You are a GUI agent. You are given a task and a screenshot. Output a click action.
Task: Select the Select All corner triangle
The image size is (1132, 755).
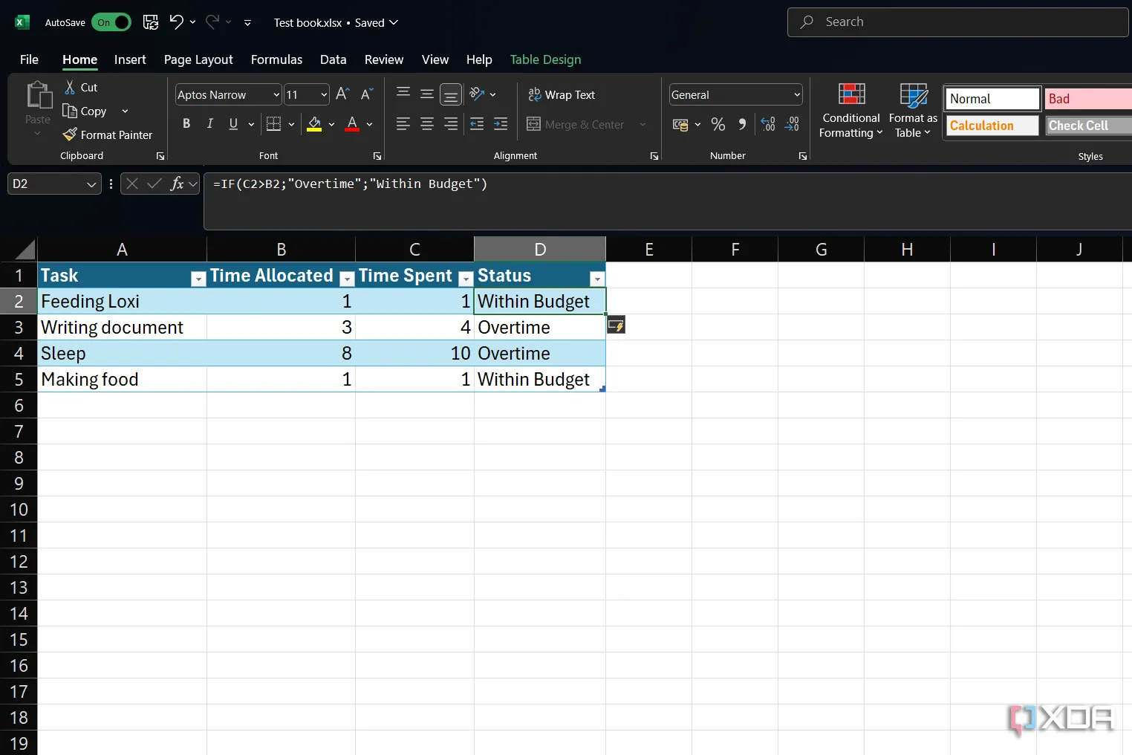tap(25, 250)
